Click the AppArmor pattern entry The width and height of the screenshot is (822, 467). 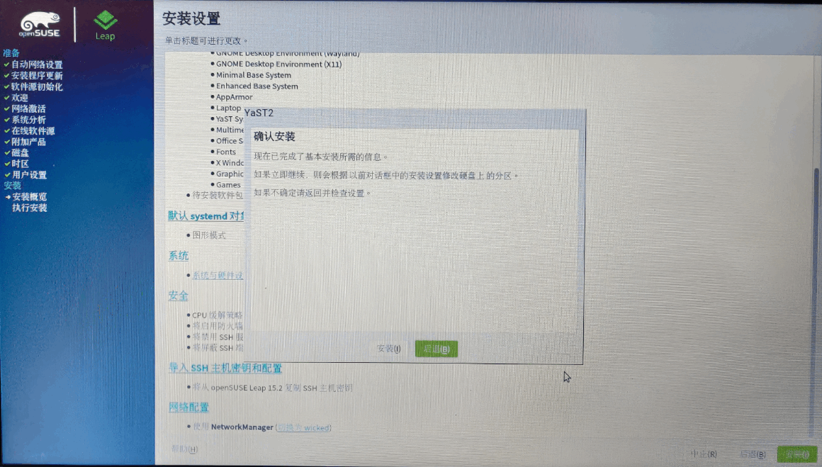point(234,97)
